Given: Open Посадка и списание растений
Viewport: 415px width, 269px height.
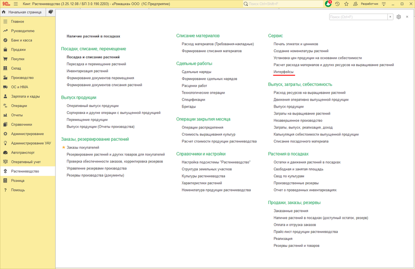Looking at the screenshot, I should (x=93, y=57).
